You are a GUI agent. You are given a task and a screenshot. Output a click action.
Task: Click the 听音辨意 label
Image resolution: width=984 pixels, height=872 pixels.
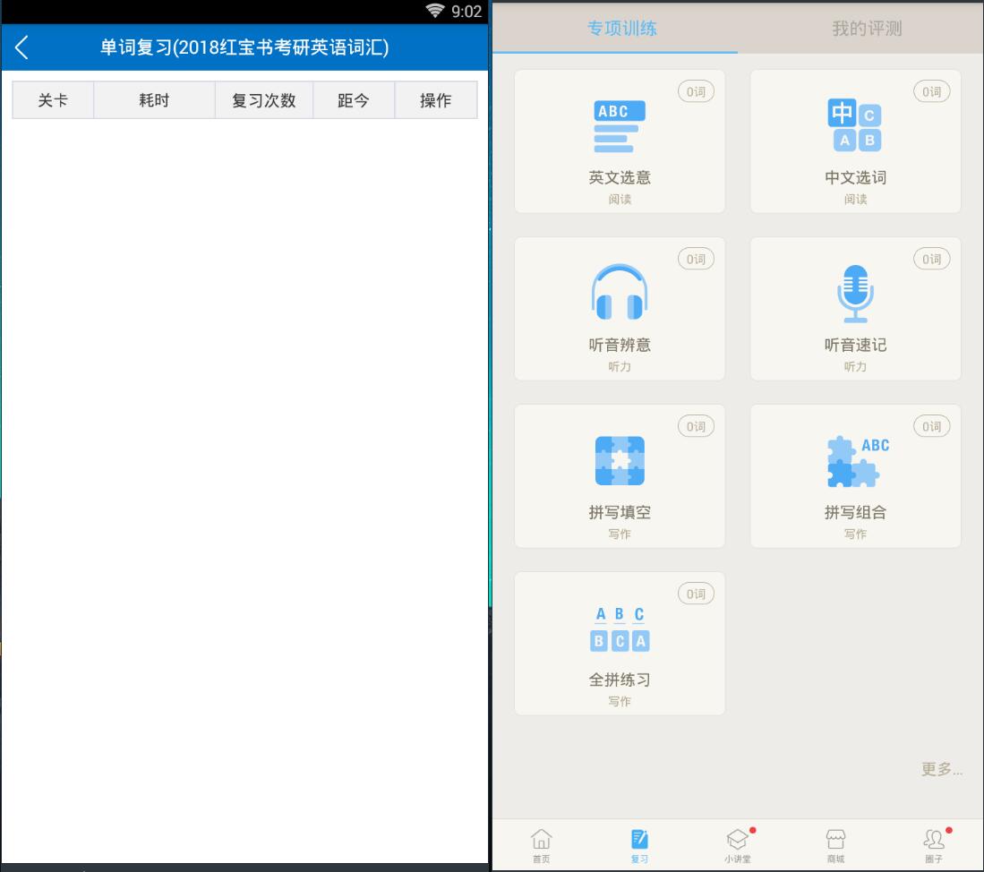pyautogui.click(x=620, y=345)
